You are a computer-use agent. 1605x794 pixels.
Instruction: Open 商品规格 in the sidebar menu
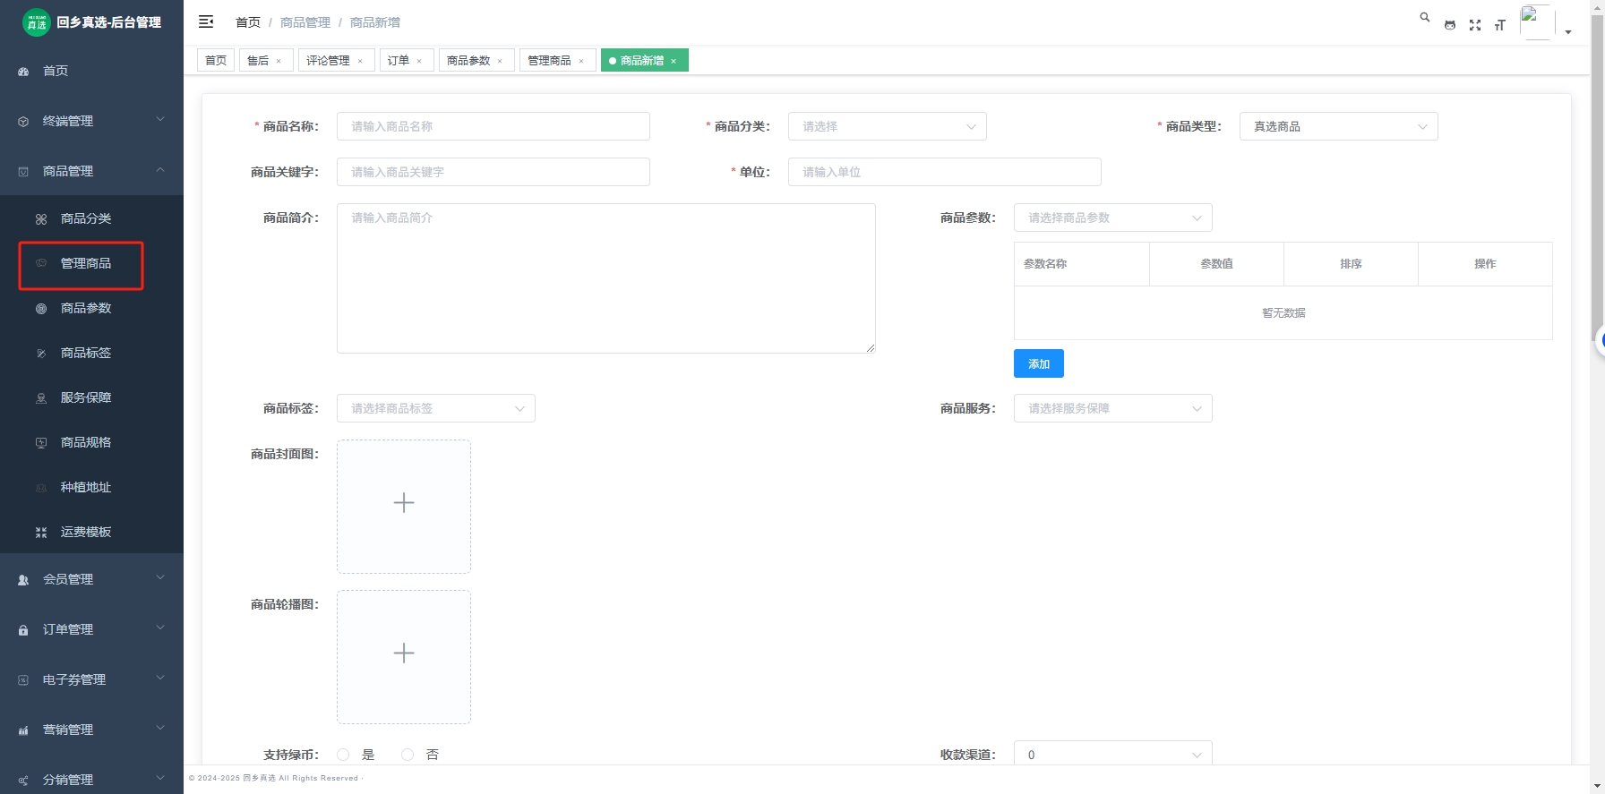[x=86, y=442]
